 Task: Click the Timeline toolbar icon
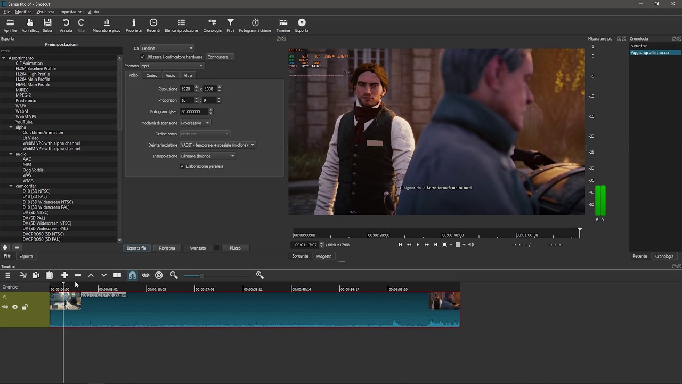pos(283,22)
